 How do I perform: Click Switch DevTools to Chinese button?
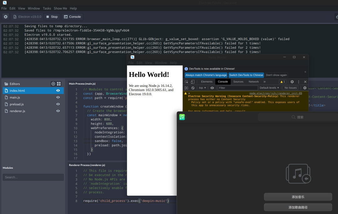[246, 75]
